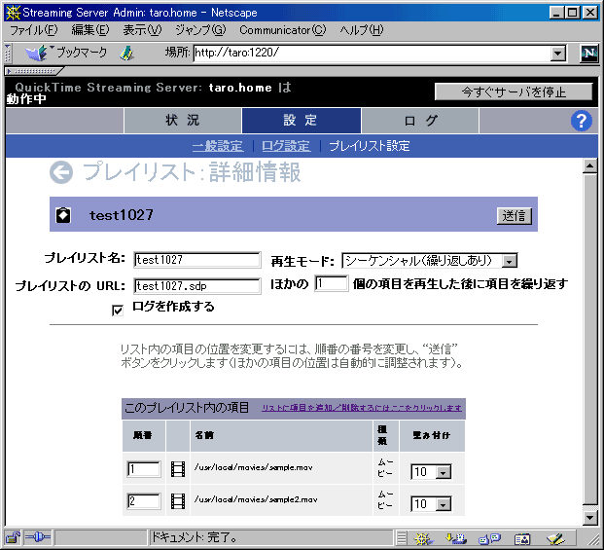
Task: Open the ファイル menu
Action: [x=33, y=30]
